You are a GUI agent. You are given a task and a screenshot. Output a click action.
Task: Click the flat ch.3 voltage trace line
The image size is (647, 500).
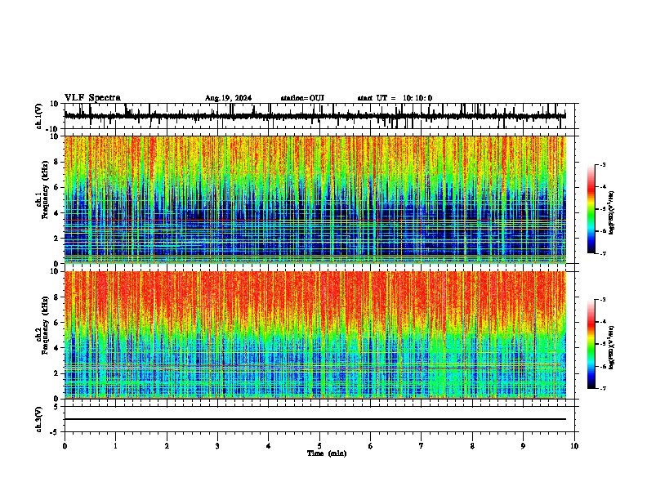click(315, 419)
